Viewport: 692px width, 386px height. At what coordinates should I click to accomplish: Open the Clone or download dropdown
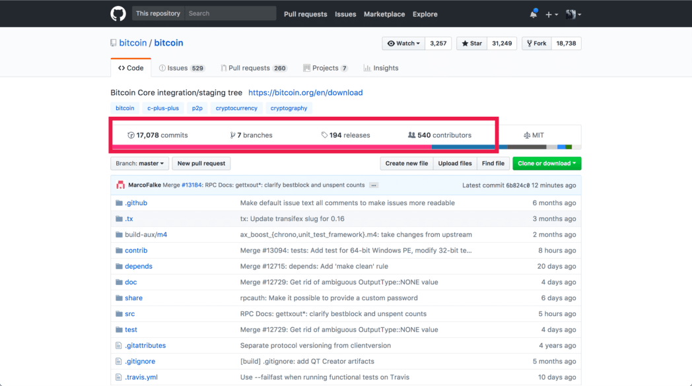547,164
